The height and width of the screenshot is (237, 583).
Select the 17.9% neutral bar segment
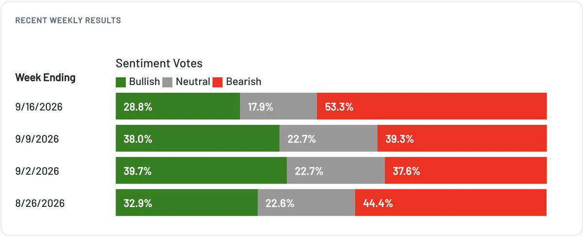pyautogui.click(x=278, y=106)
